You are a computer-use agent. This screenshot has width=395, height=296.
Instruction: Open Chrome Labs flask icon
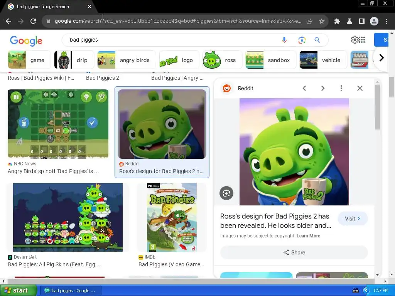pyautogui.click(x=349, y=22)
